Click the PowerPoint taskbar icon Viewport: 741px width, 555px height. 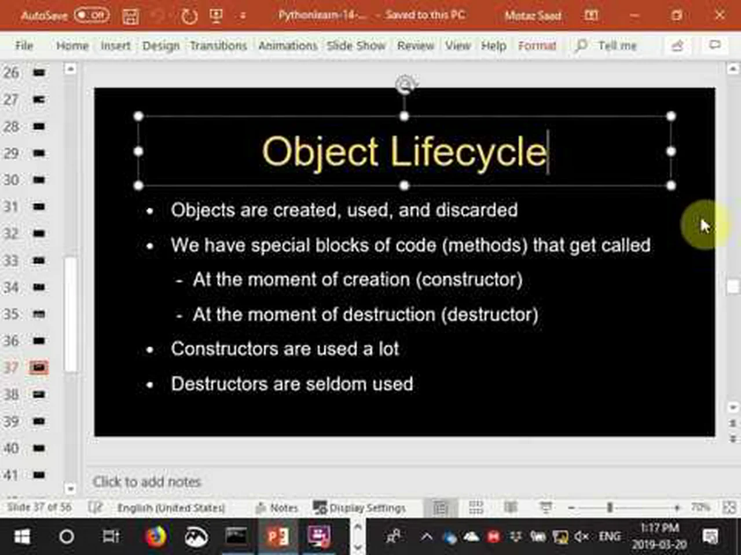point(277,536)
